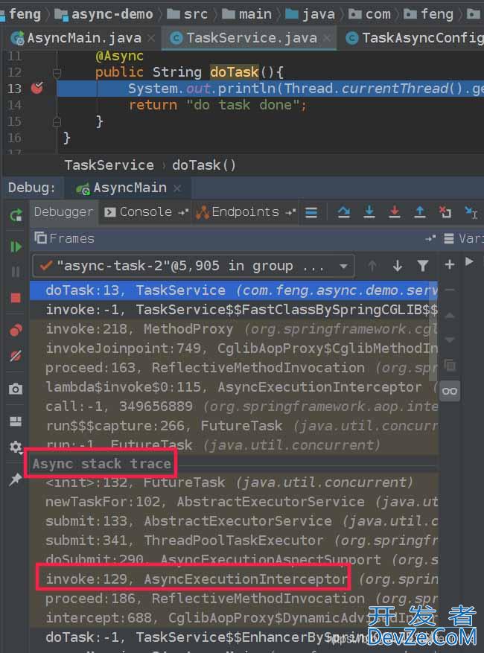Click the doTask method name in the editor

[234, 72]
